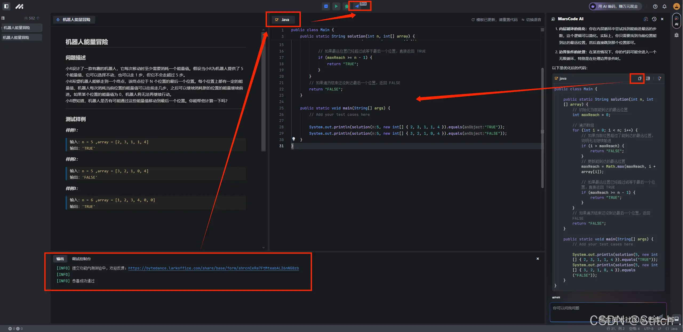
Task: Click the lightbulb hint on line 30
Action: [x=293, y=139]
